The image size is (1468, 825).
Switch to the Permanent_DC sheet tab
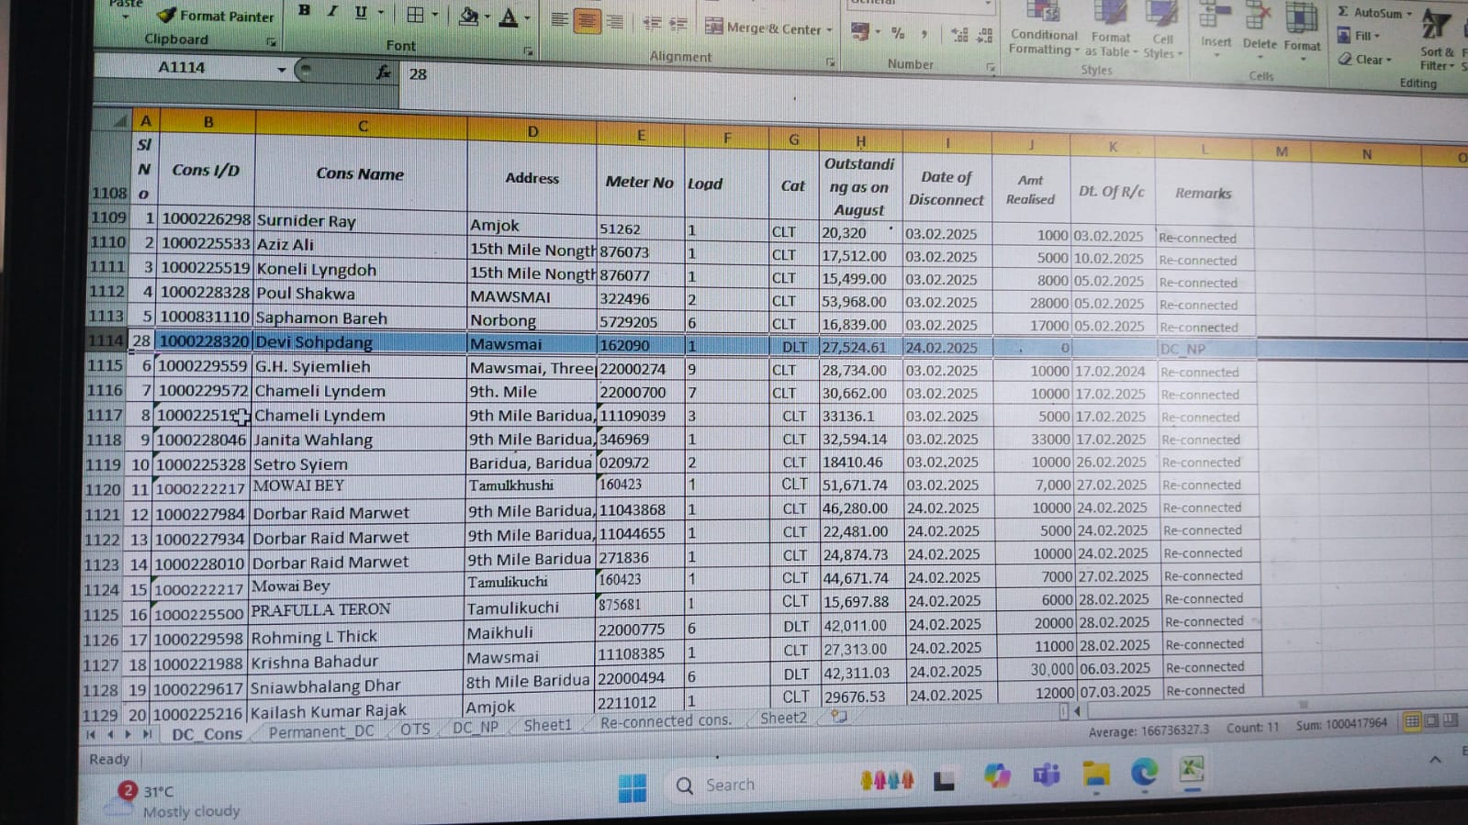(321, 731)
